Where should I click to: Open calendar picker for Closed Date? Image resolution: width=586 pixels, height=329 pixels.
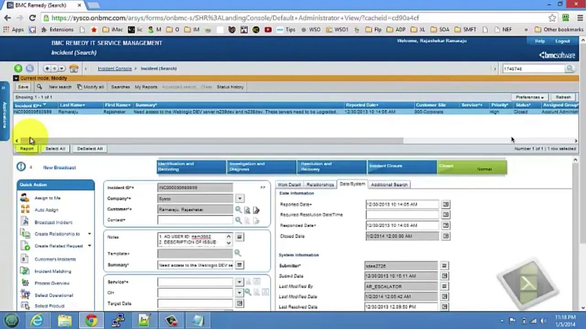tap(445, 236)
